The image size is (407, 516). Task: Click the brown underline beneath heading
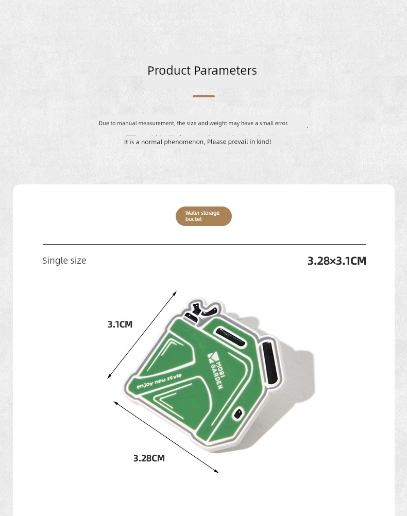(204, 96)
